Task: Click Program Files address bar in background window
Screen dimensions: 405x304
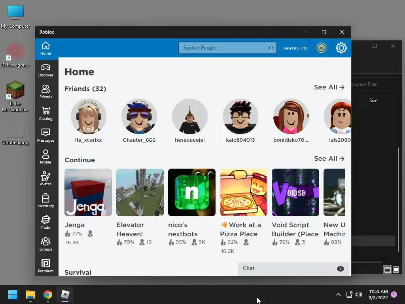Action: (374, 84)
